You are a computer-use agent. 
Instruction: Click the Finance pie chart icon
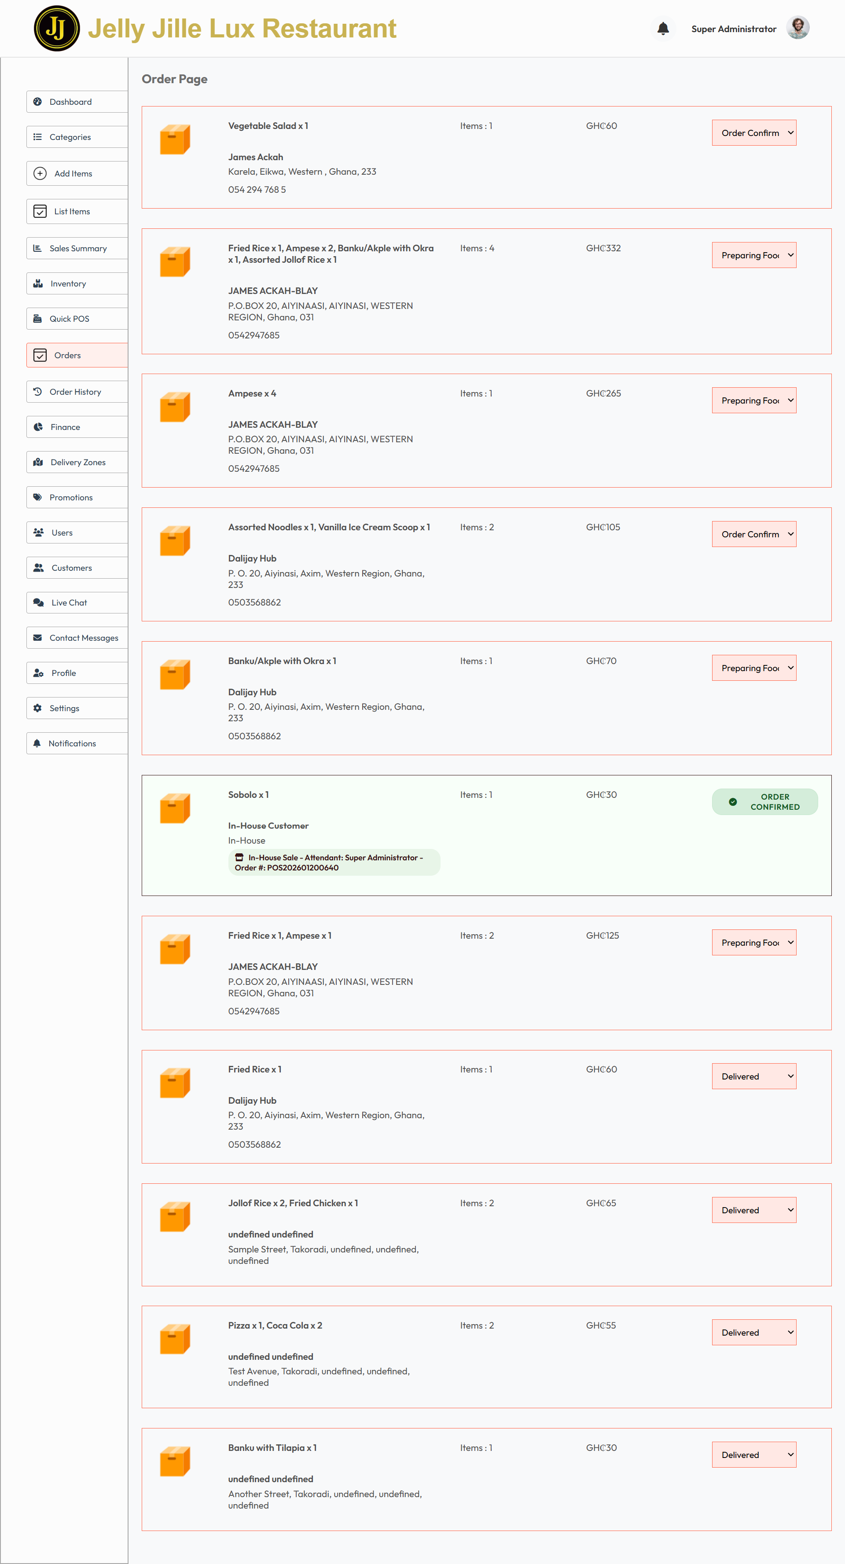[x=38, y=427]
